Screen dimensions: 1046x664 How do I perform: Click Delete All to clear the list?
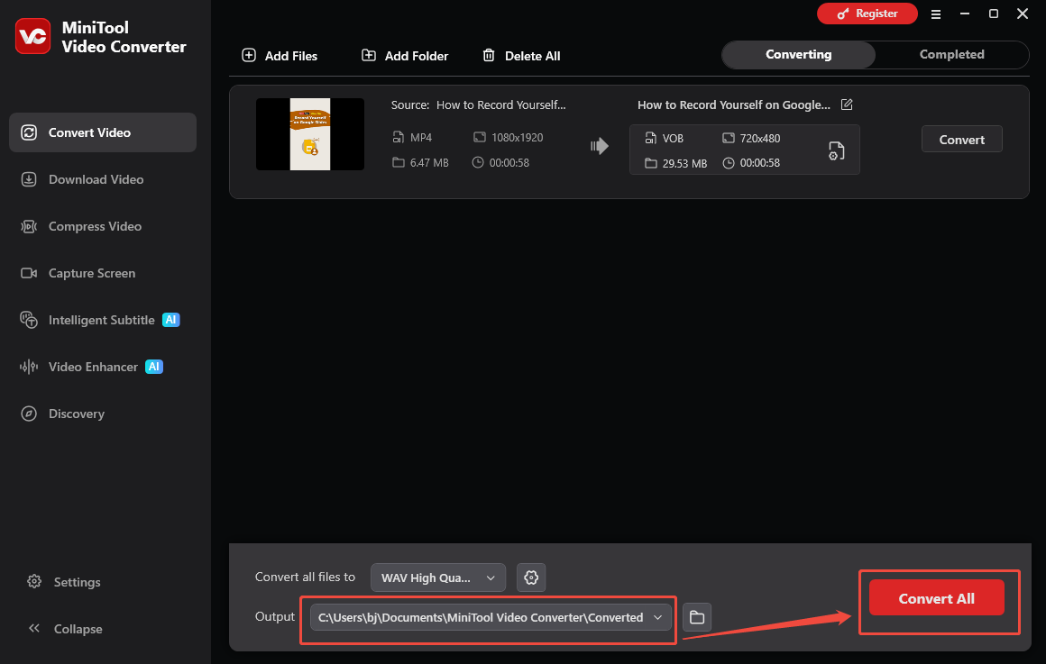coord(522,55)
